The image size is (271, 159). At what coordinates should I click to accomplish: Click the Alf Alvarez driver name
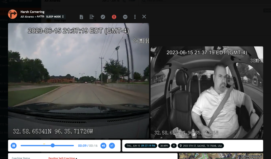pyautogui.click(x=27, y=17)
